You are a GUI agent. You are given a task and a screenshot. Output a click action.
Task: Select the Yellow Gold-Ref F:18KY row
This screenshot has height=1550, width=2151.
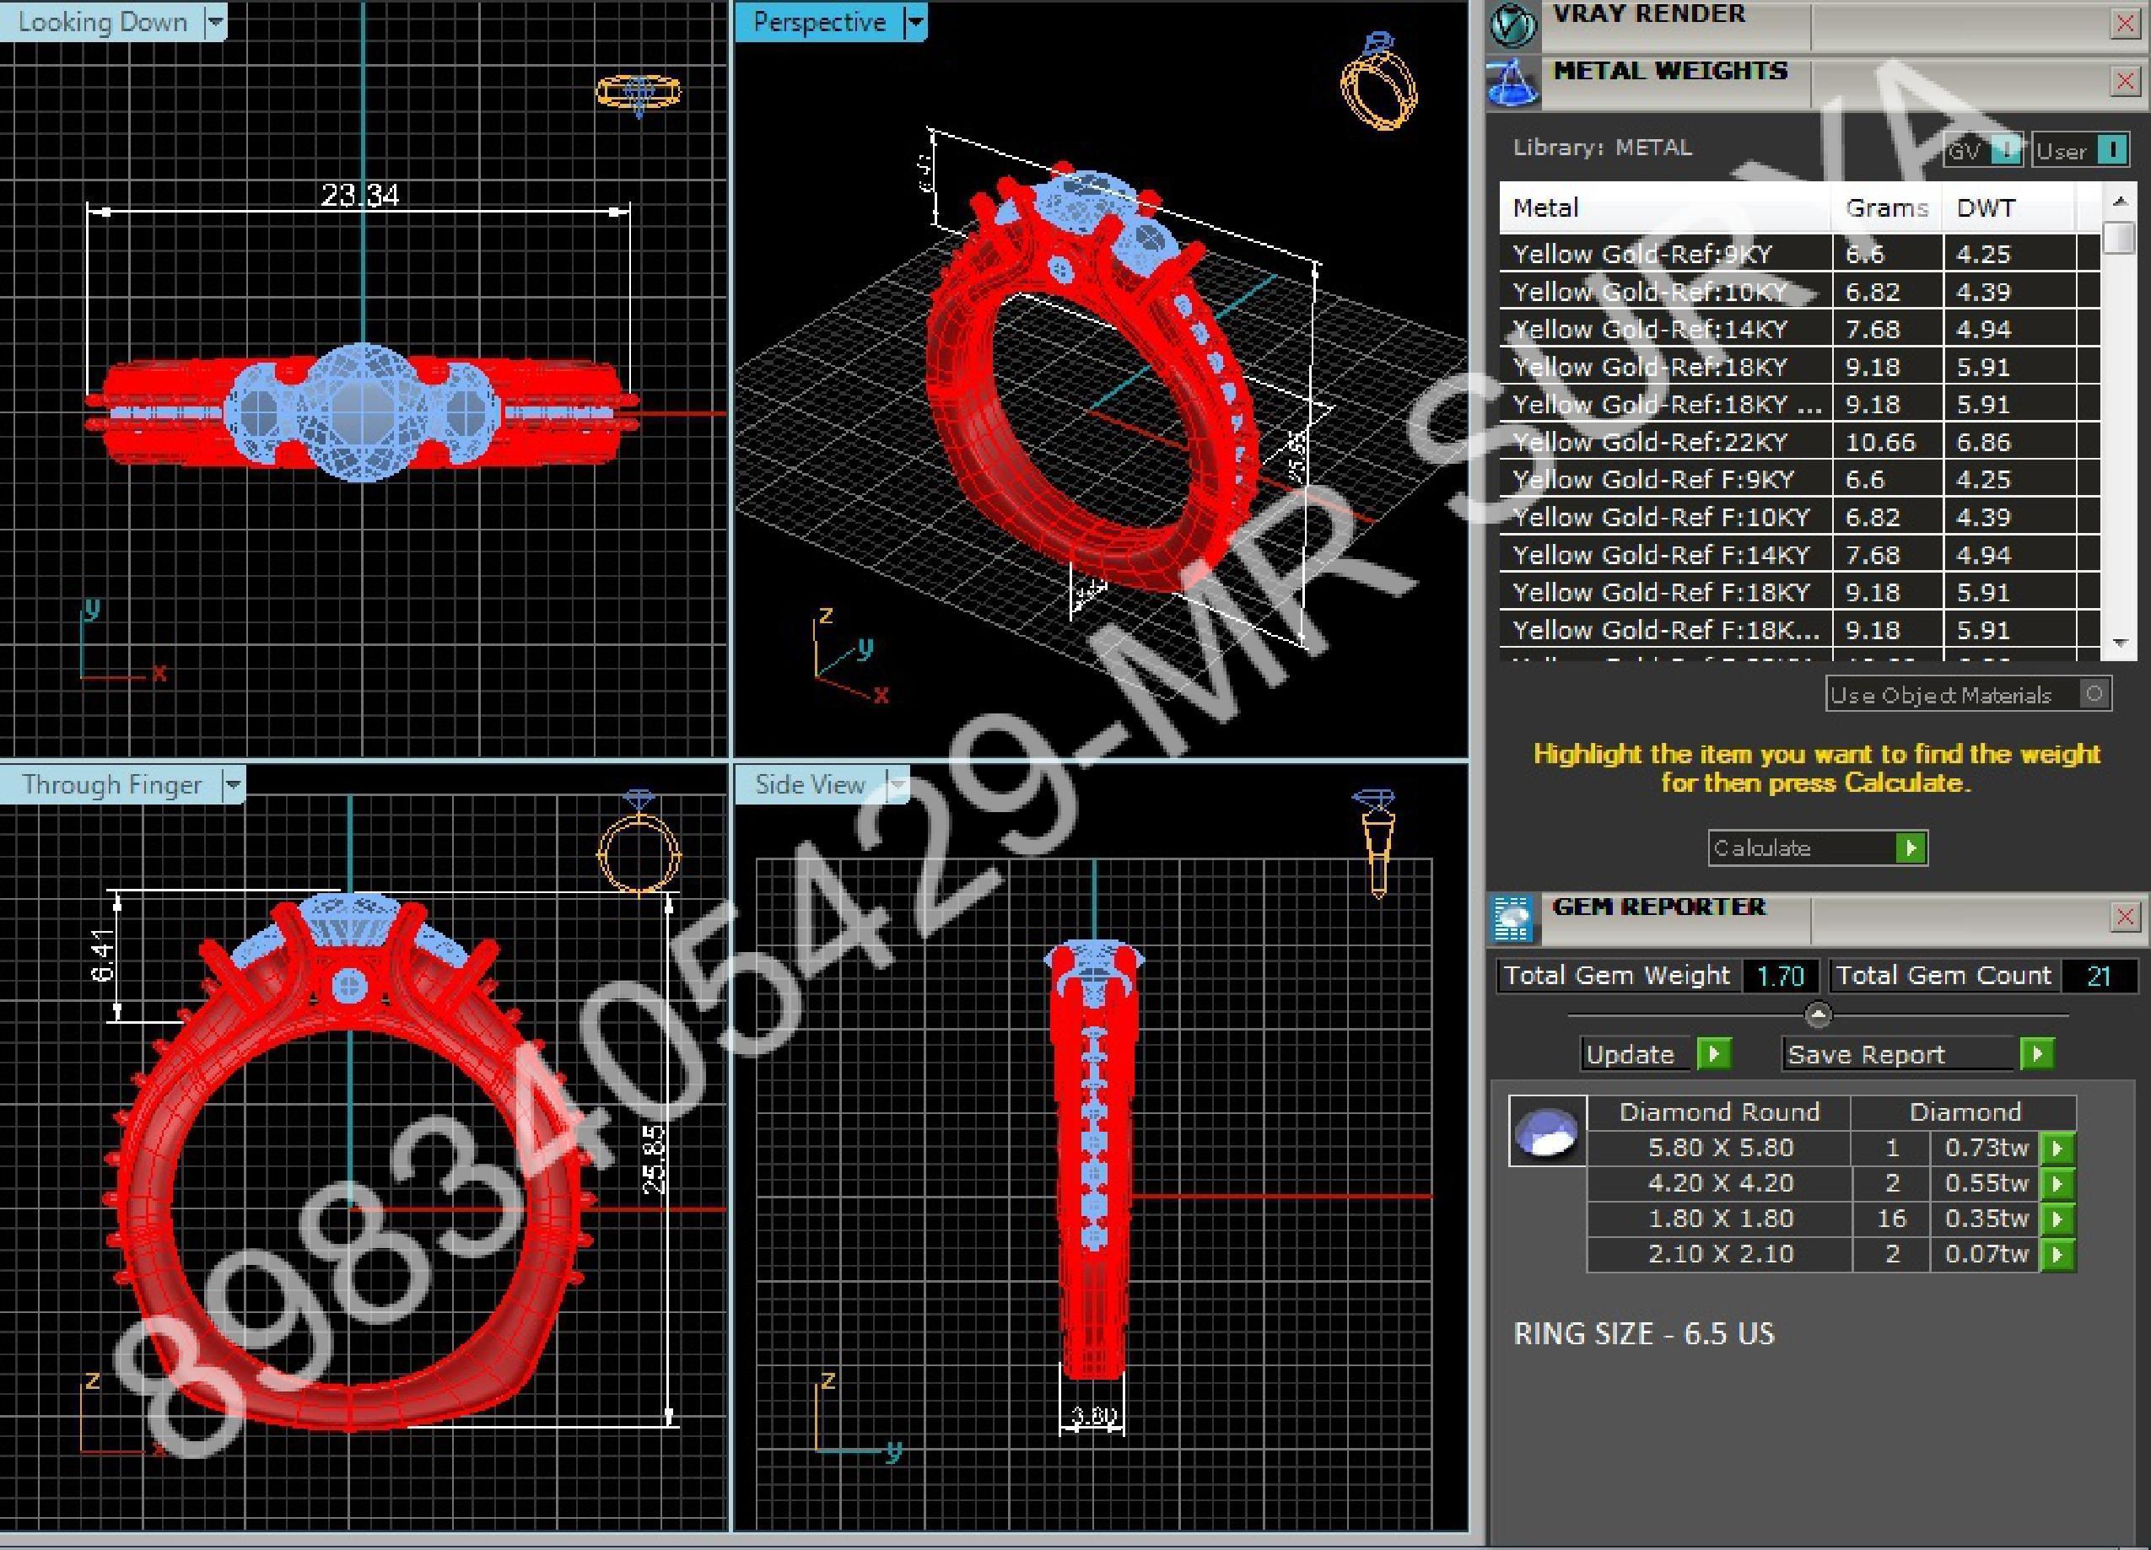point(1799,593)
